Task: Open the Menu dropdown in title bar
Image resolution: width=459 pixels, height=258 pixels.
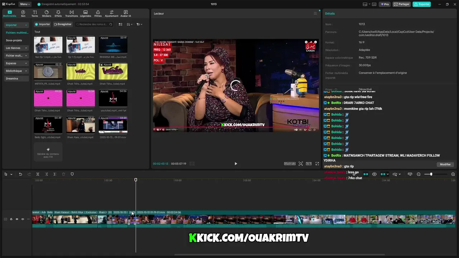Action: pos(25,4)
